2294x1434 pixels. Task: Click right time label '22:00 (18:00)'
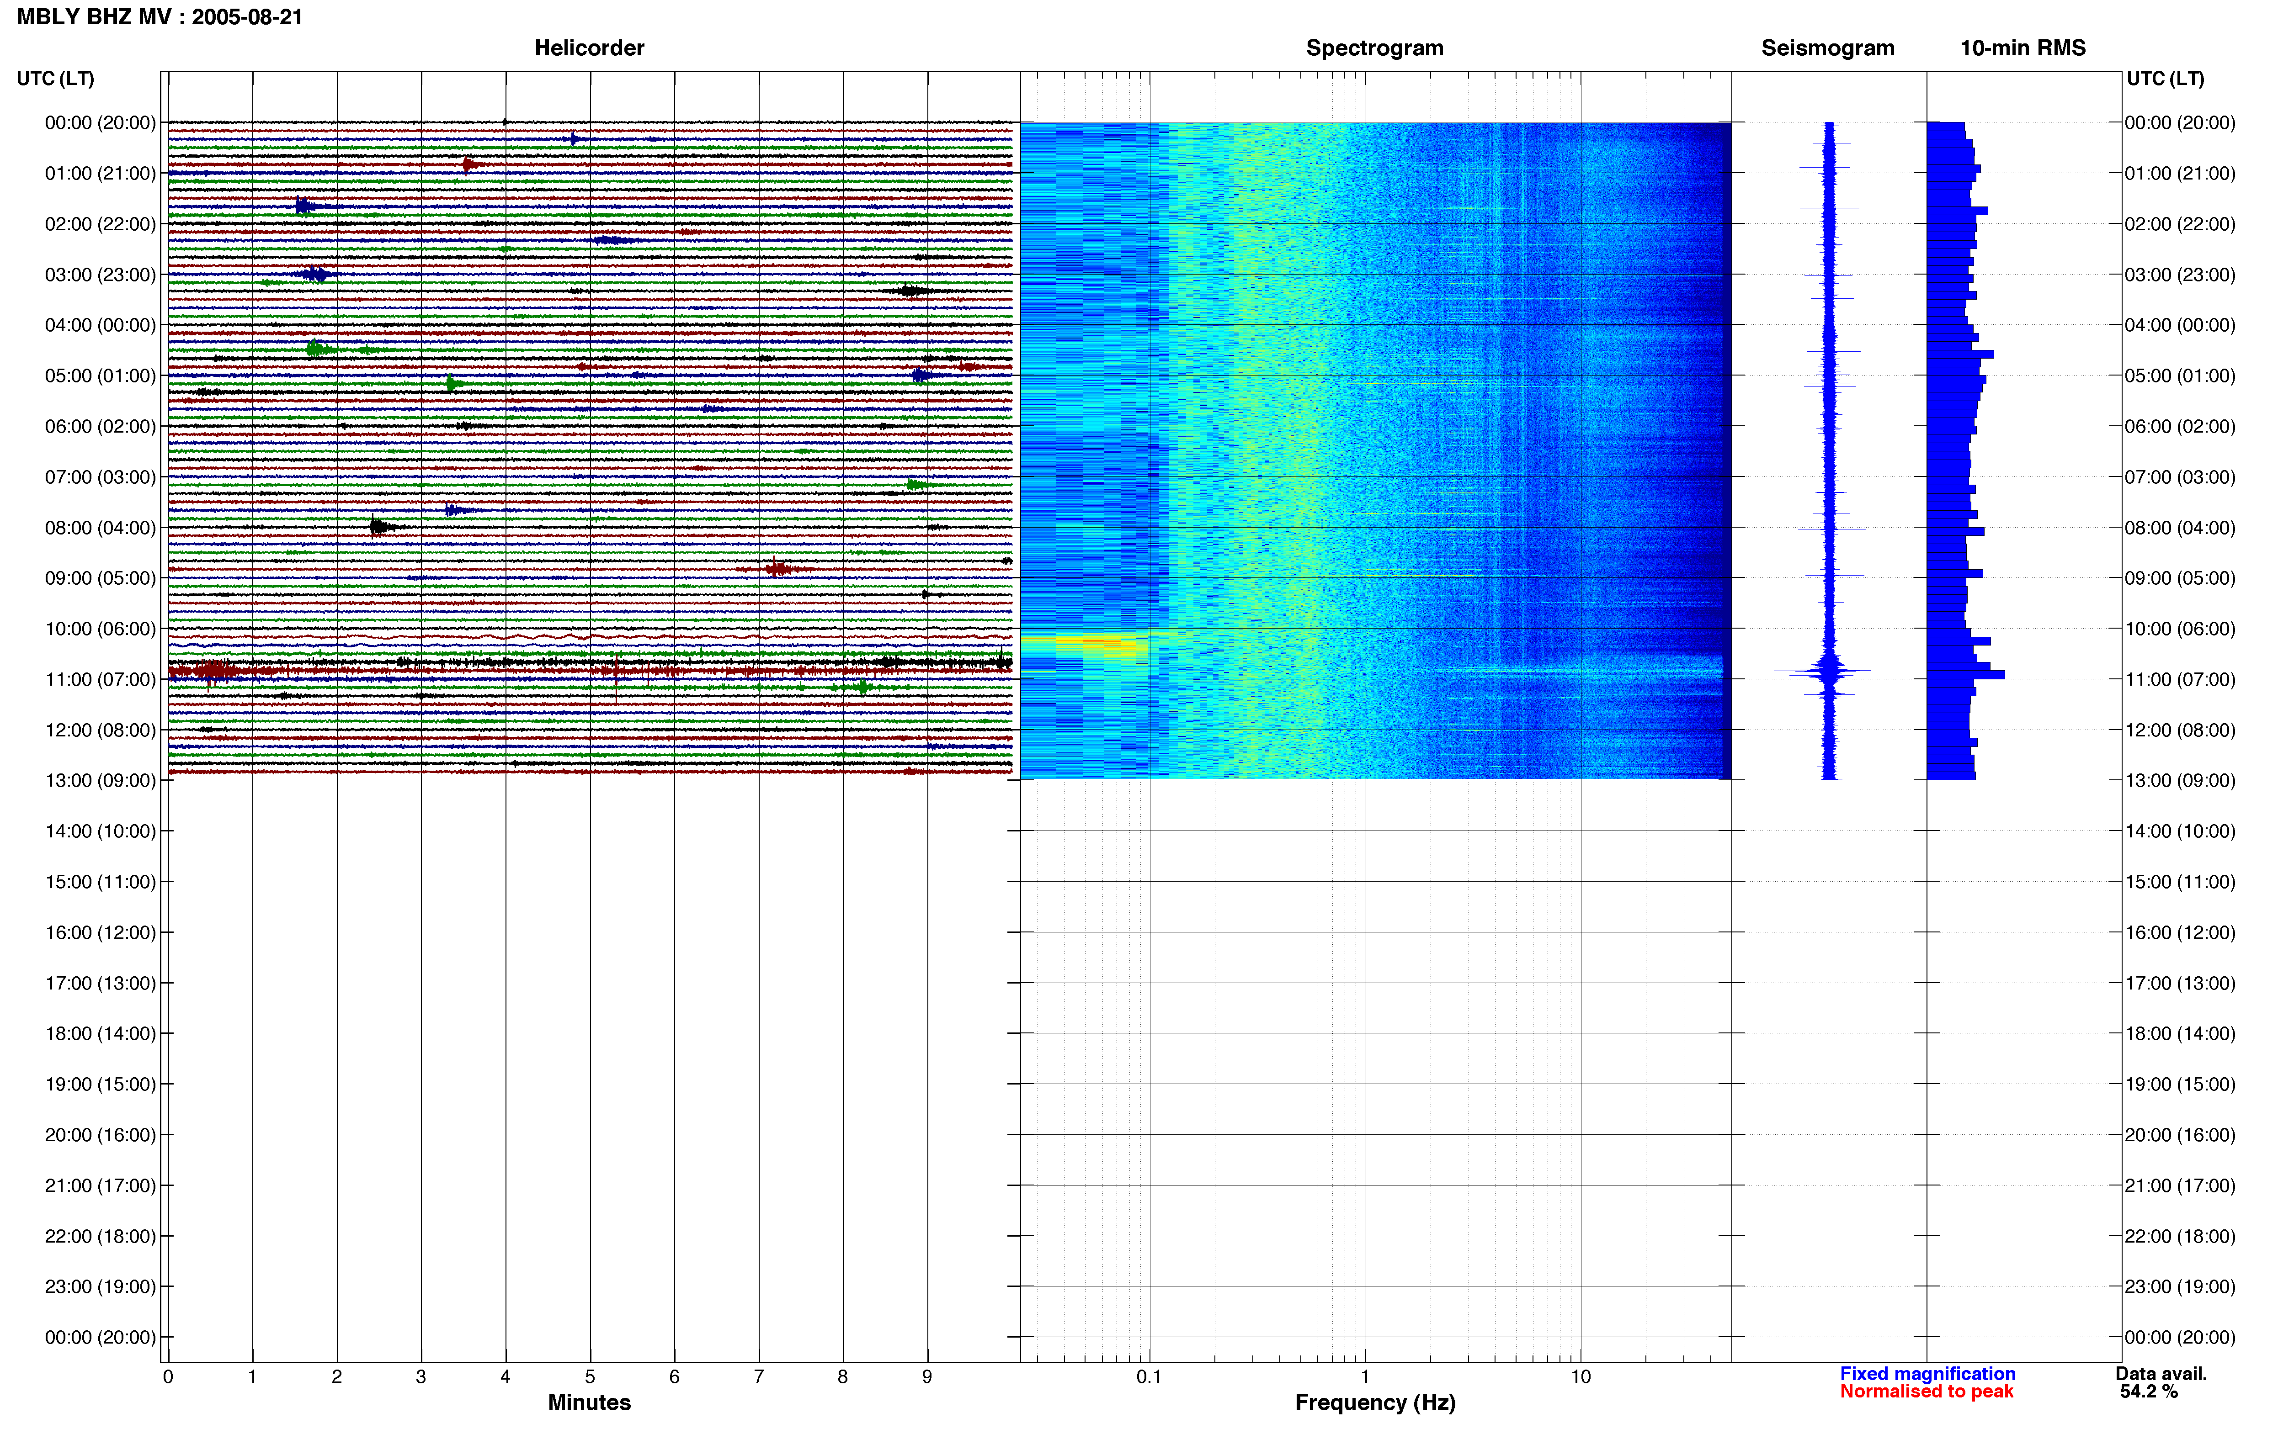click(2179, 1236)
